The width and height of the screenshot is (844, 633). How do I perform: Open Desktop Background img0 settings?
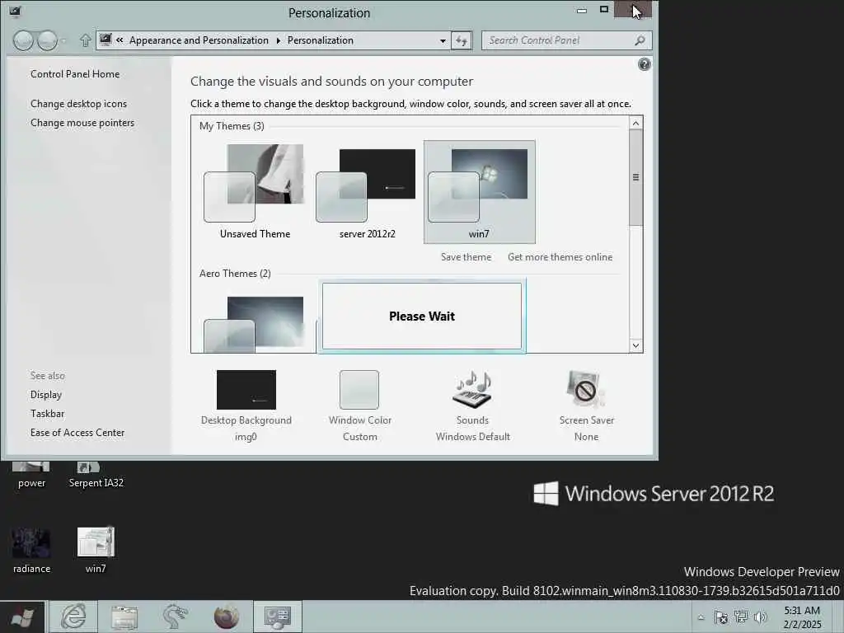click(x=246, y=406)
